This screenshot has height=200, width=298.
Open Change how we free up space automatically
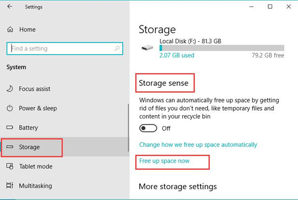(x=198, y=145)
